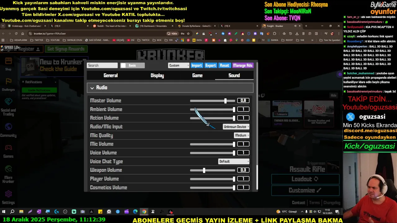Image resolution: width=397 pixels, height=223 pixels.
Task: Open the Loadout button
Action: [305, 179]
